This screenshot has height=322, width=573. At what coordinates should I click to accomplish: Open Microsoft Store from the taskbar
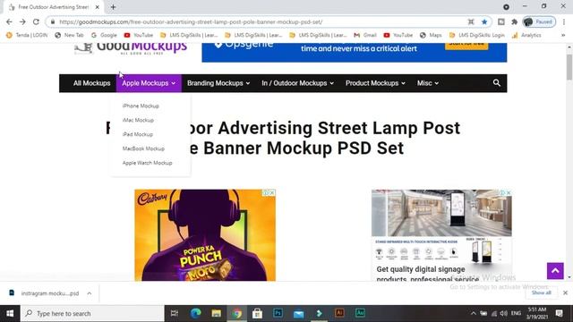[x=257, y=313]
